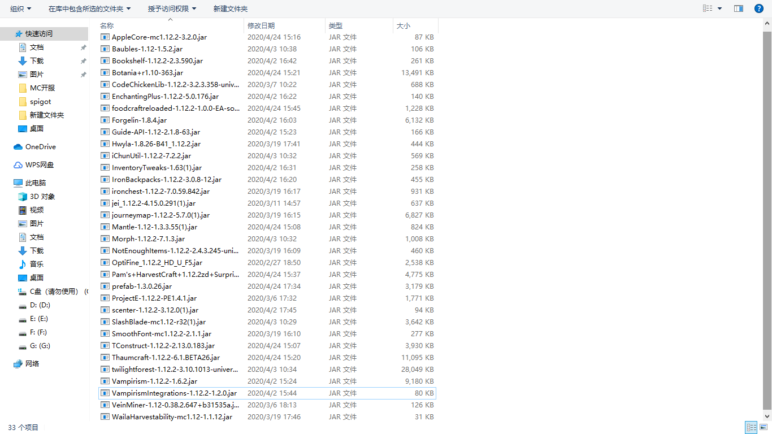The height and width of the screenshot is (434, 772).
Task: Click the 新建文件夹 toolbar button
Action: [230, 8]
